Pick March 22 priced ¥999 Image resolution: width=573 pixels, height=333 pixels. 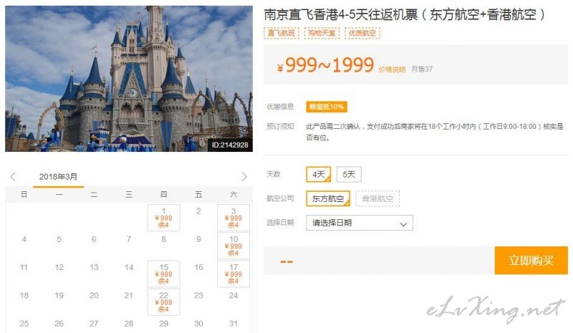point(164,302)
